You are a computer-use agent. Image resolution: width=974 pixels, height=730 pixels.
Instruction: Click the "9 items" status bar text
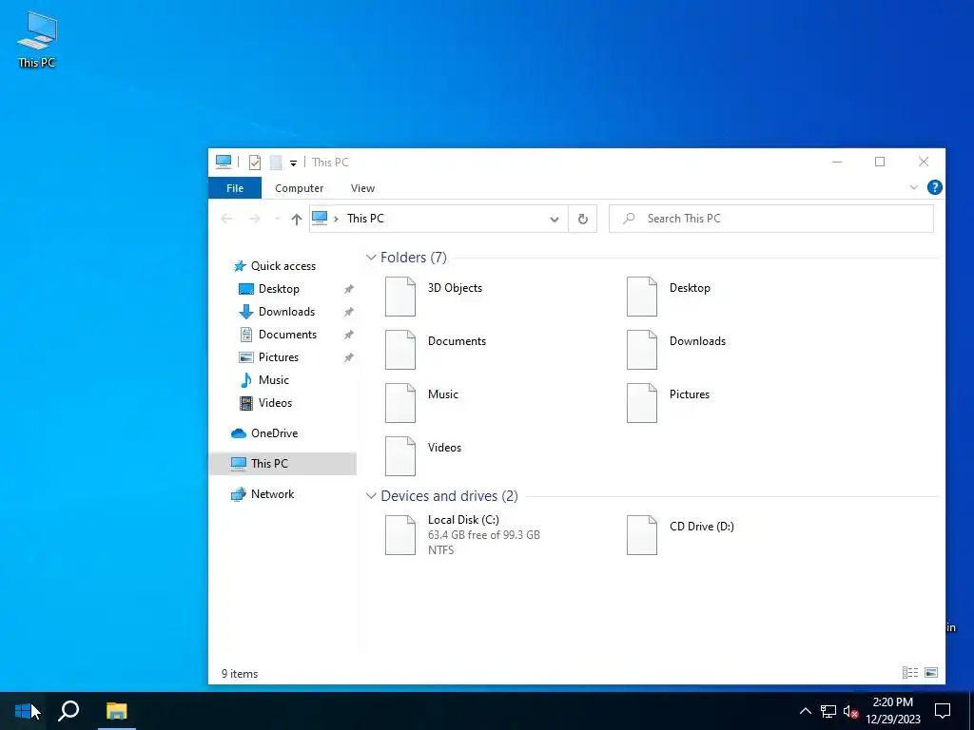pos(240,674)
